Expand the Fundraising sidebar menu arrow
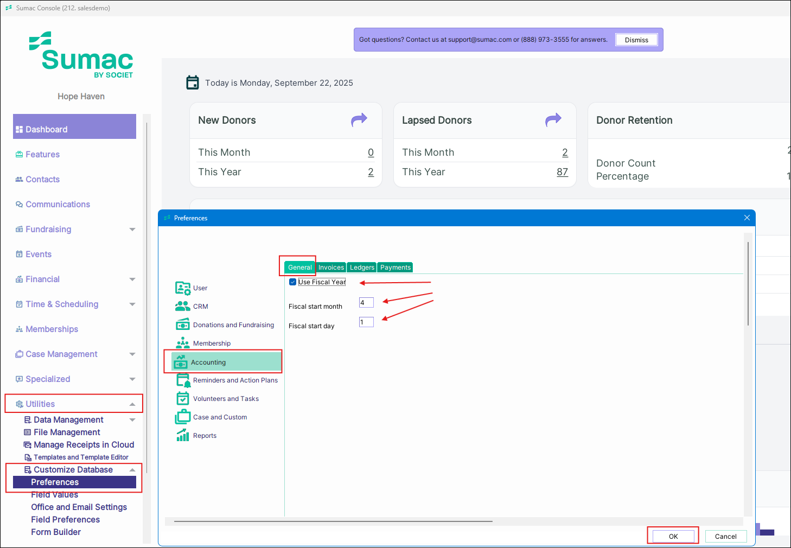 132,230
